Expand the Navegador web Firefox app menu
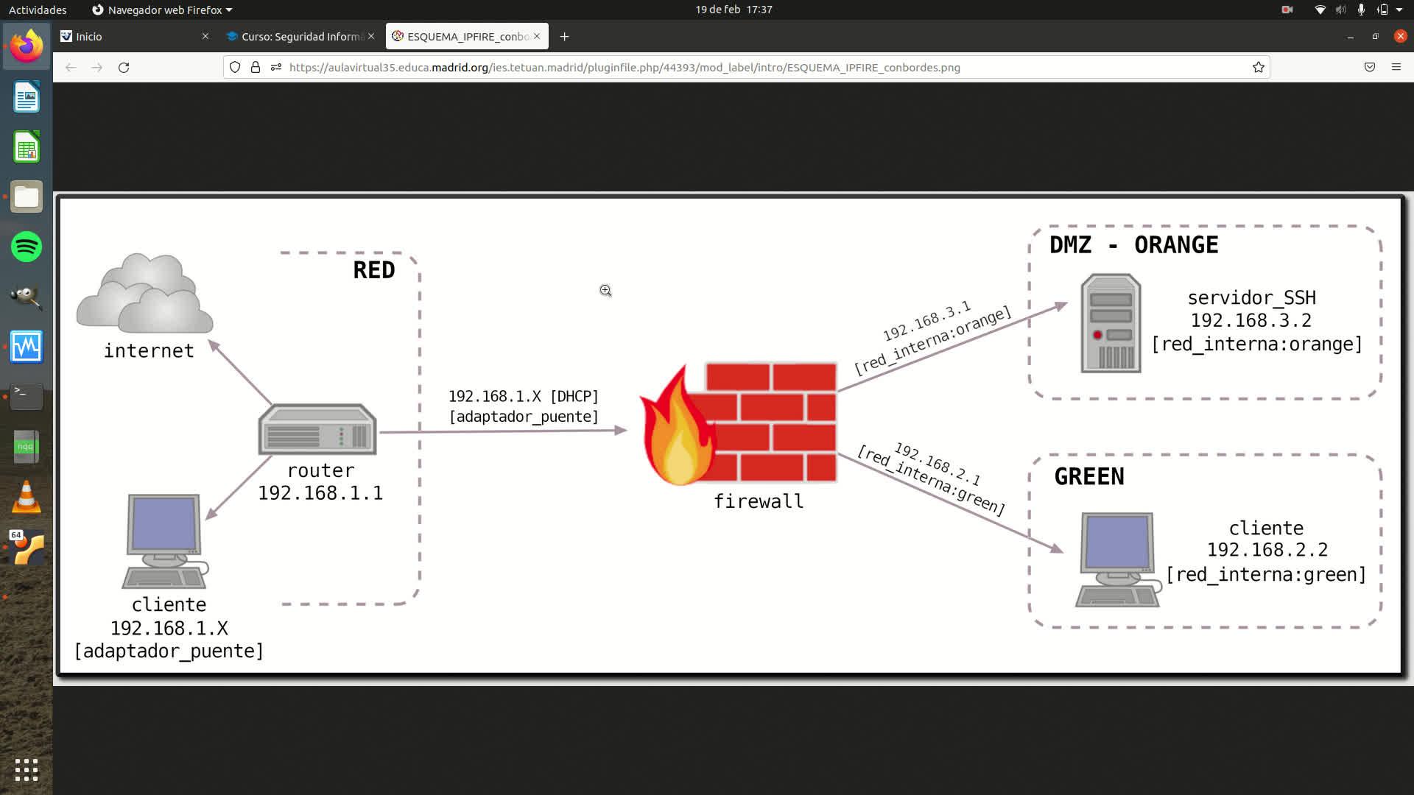Screen dimensions: 1414x795 162,10
